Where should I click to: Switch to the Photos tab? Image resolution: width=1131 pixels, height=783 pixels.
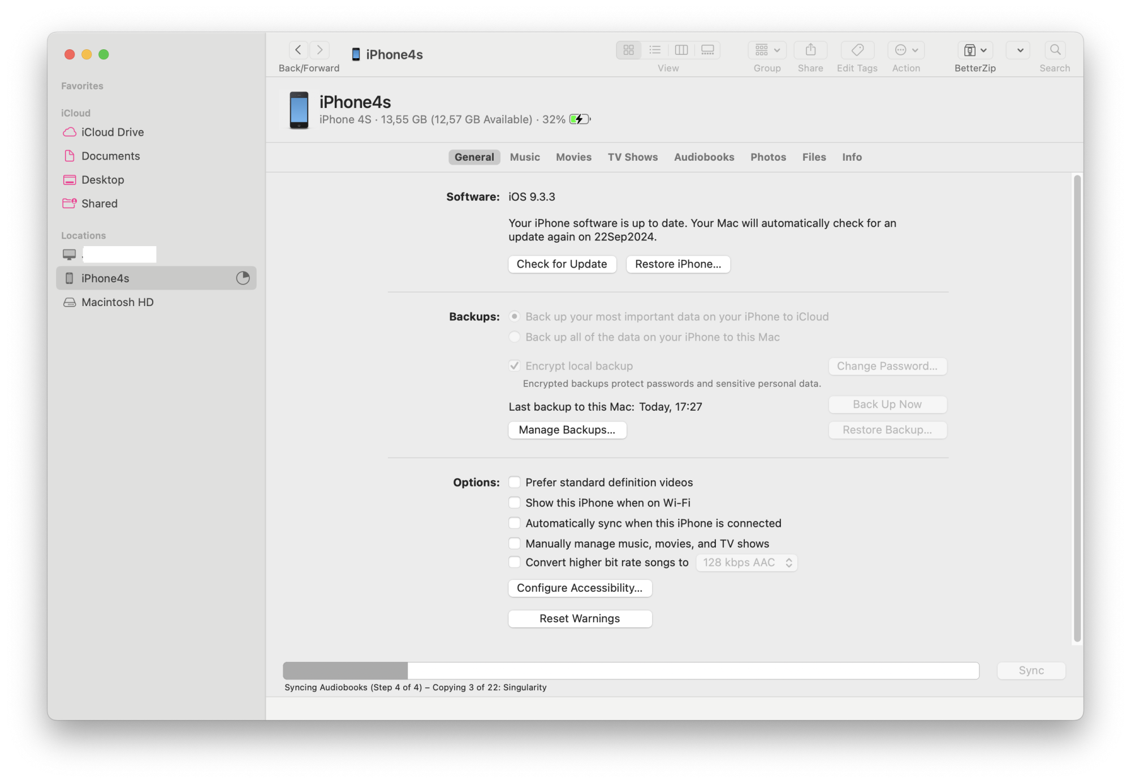click(x=768, y=157)
